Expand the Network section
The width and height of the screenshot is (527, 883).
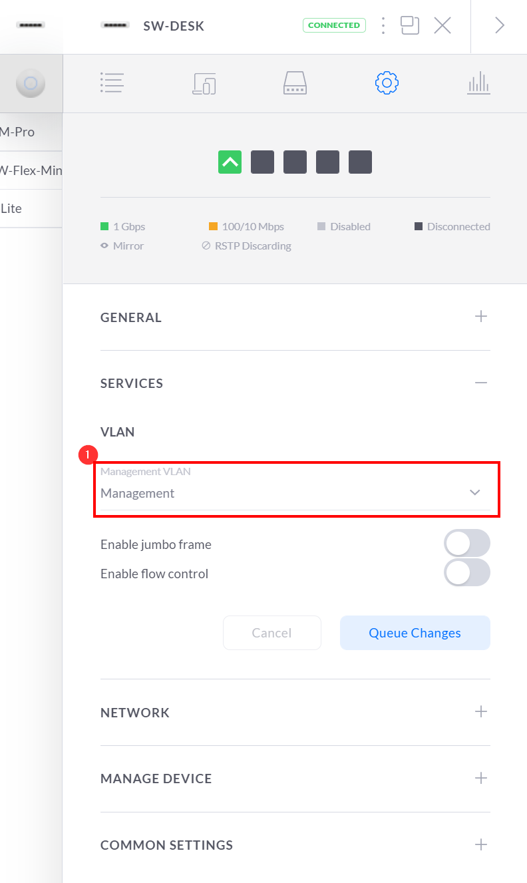[x=481, y=712]
